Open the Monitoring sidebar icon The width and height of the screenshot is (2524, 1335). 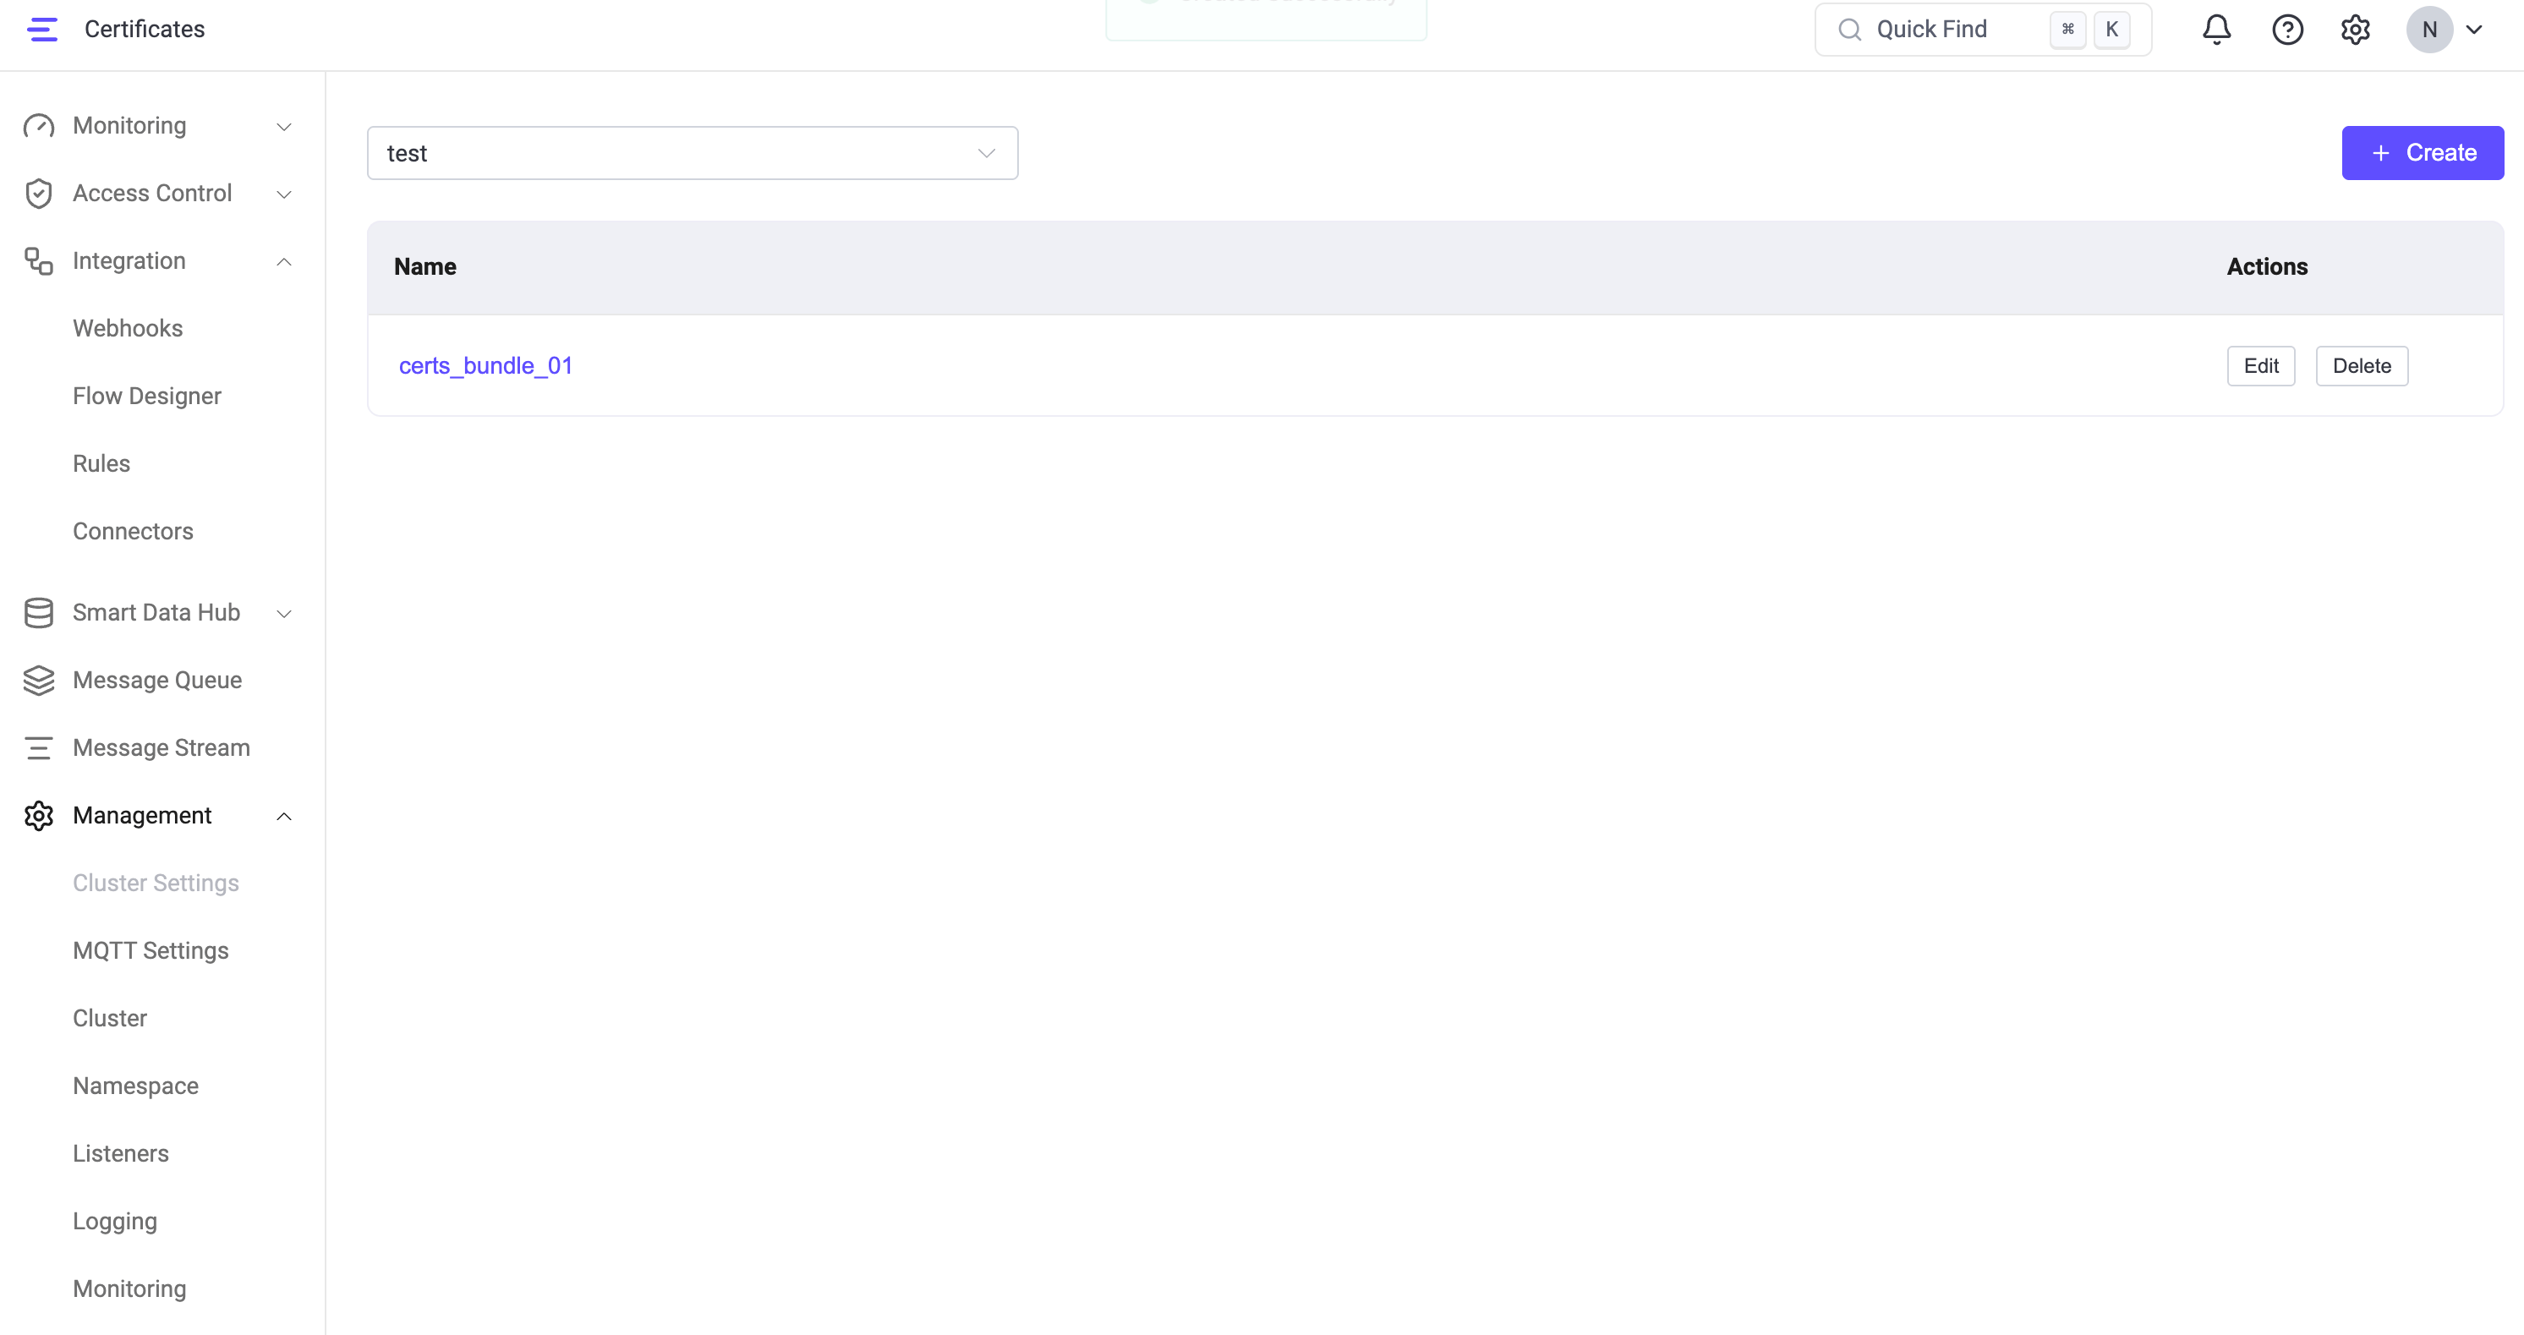point(38,125)
